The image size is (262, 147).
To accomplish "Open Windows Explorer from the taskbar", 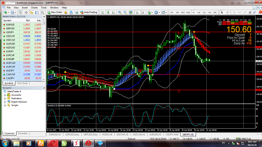I will 16,143.
